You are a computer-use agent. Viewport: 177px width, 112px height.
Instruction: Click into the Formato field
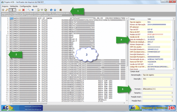pyautogui.click(x=158, y=89)
